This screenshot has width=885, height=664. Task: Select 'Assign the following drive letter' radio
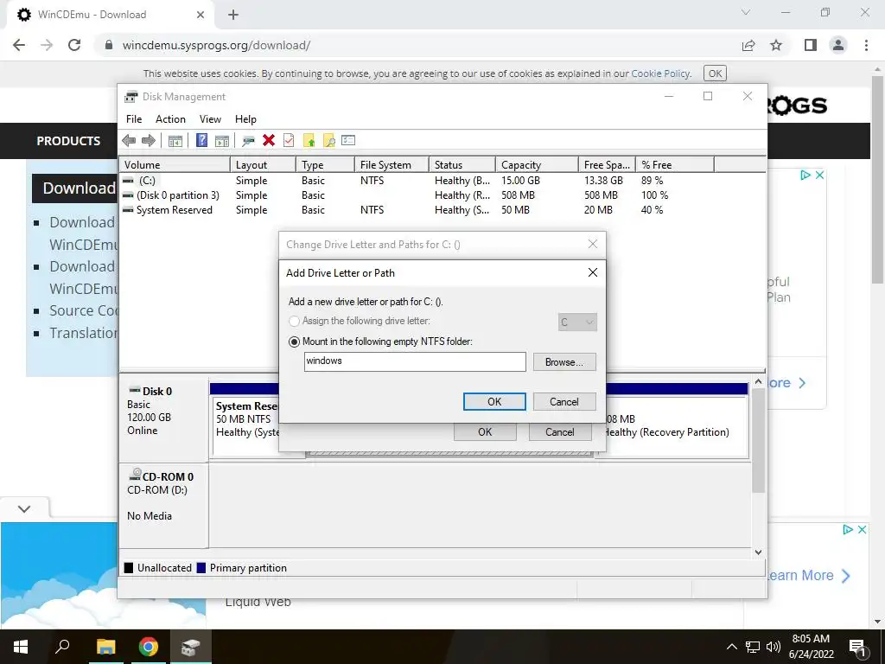coord(294,322)
